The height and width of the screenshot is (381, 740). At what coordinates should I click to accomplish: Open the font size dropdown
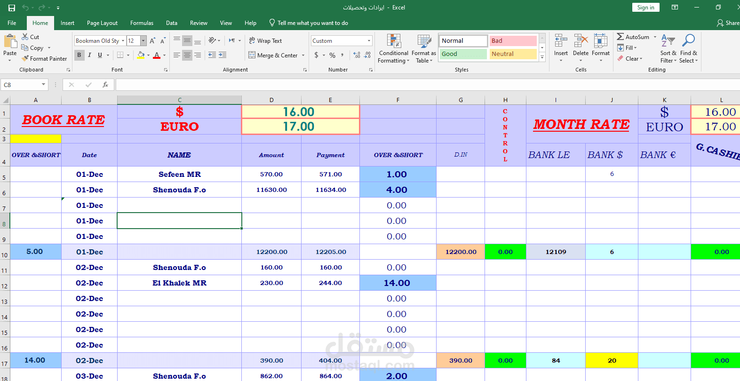click(x=143, y=41)
